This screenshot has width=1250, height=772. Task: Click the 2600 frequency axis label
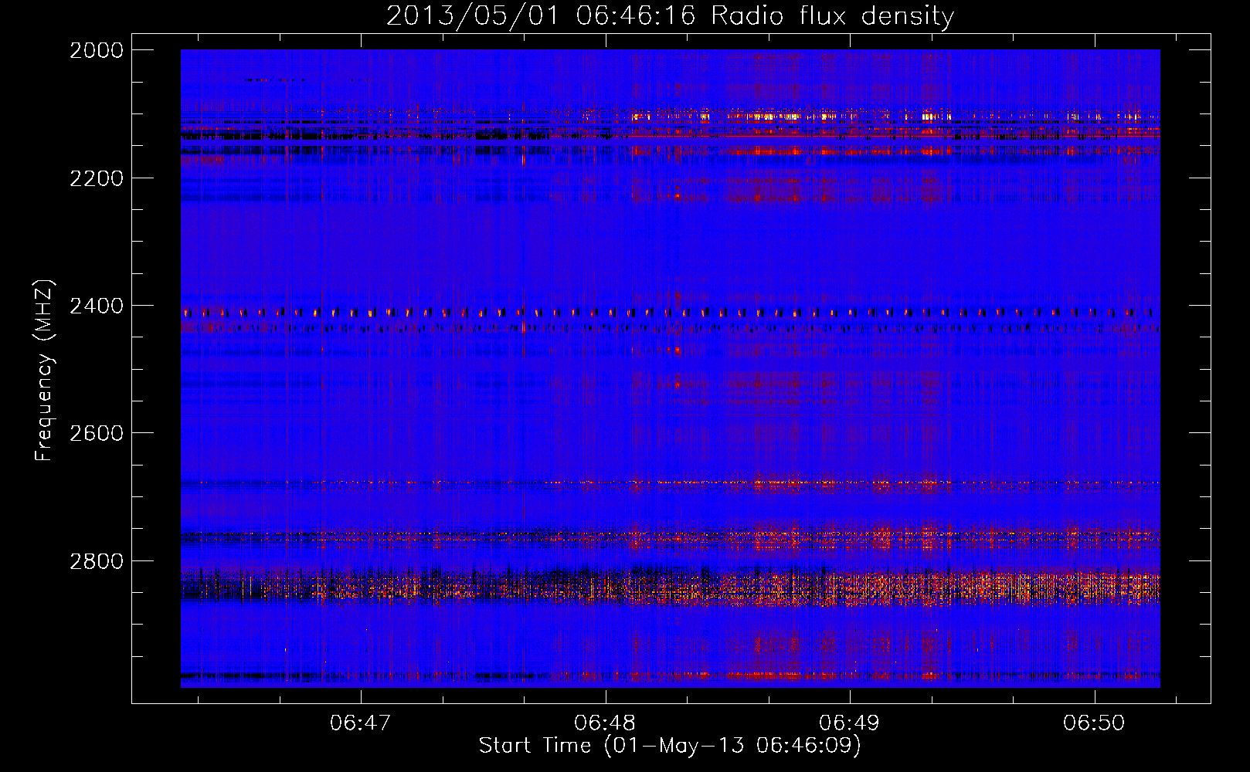click(x=97, y=433)
